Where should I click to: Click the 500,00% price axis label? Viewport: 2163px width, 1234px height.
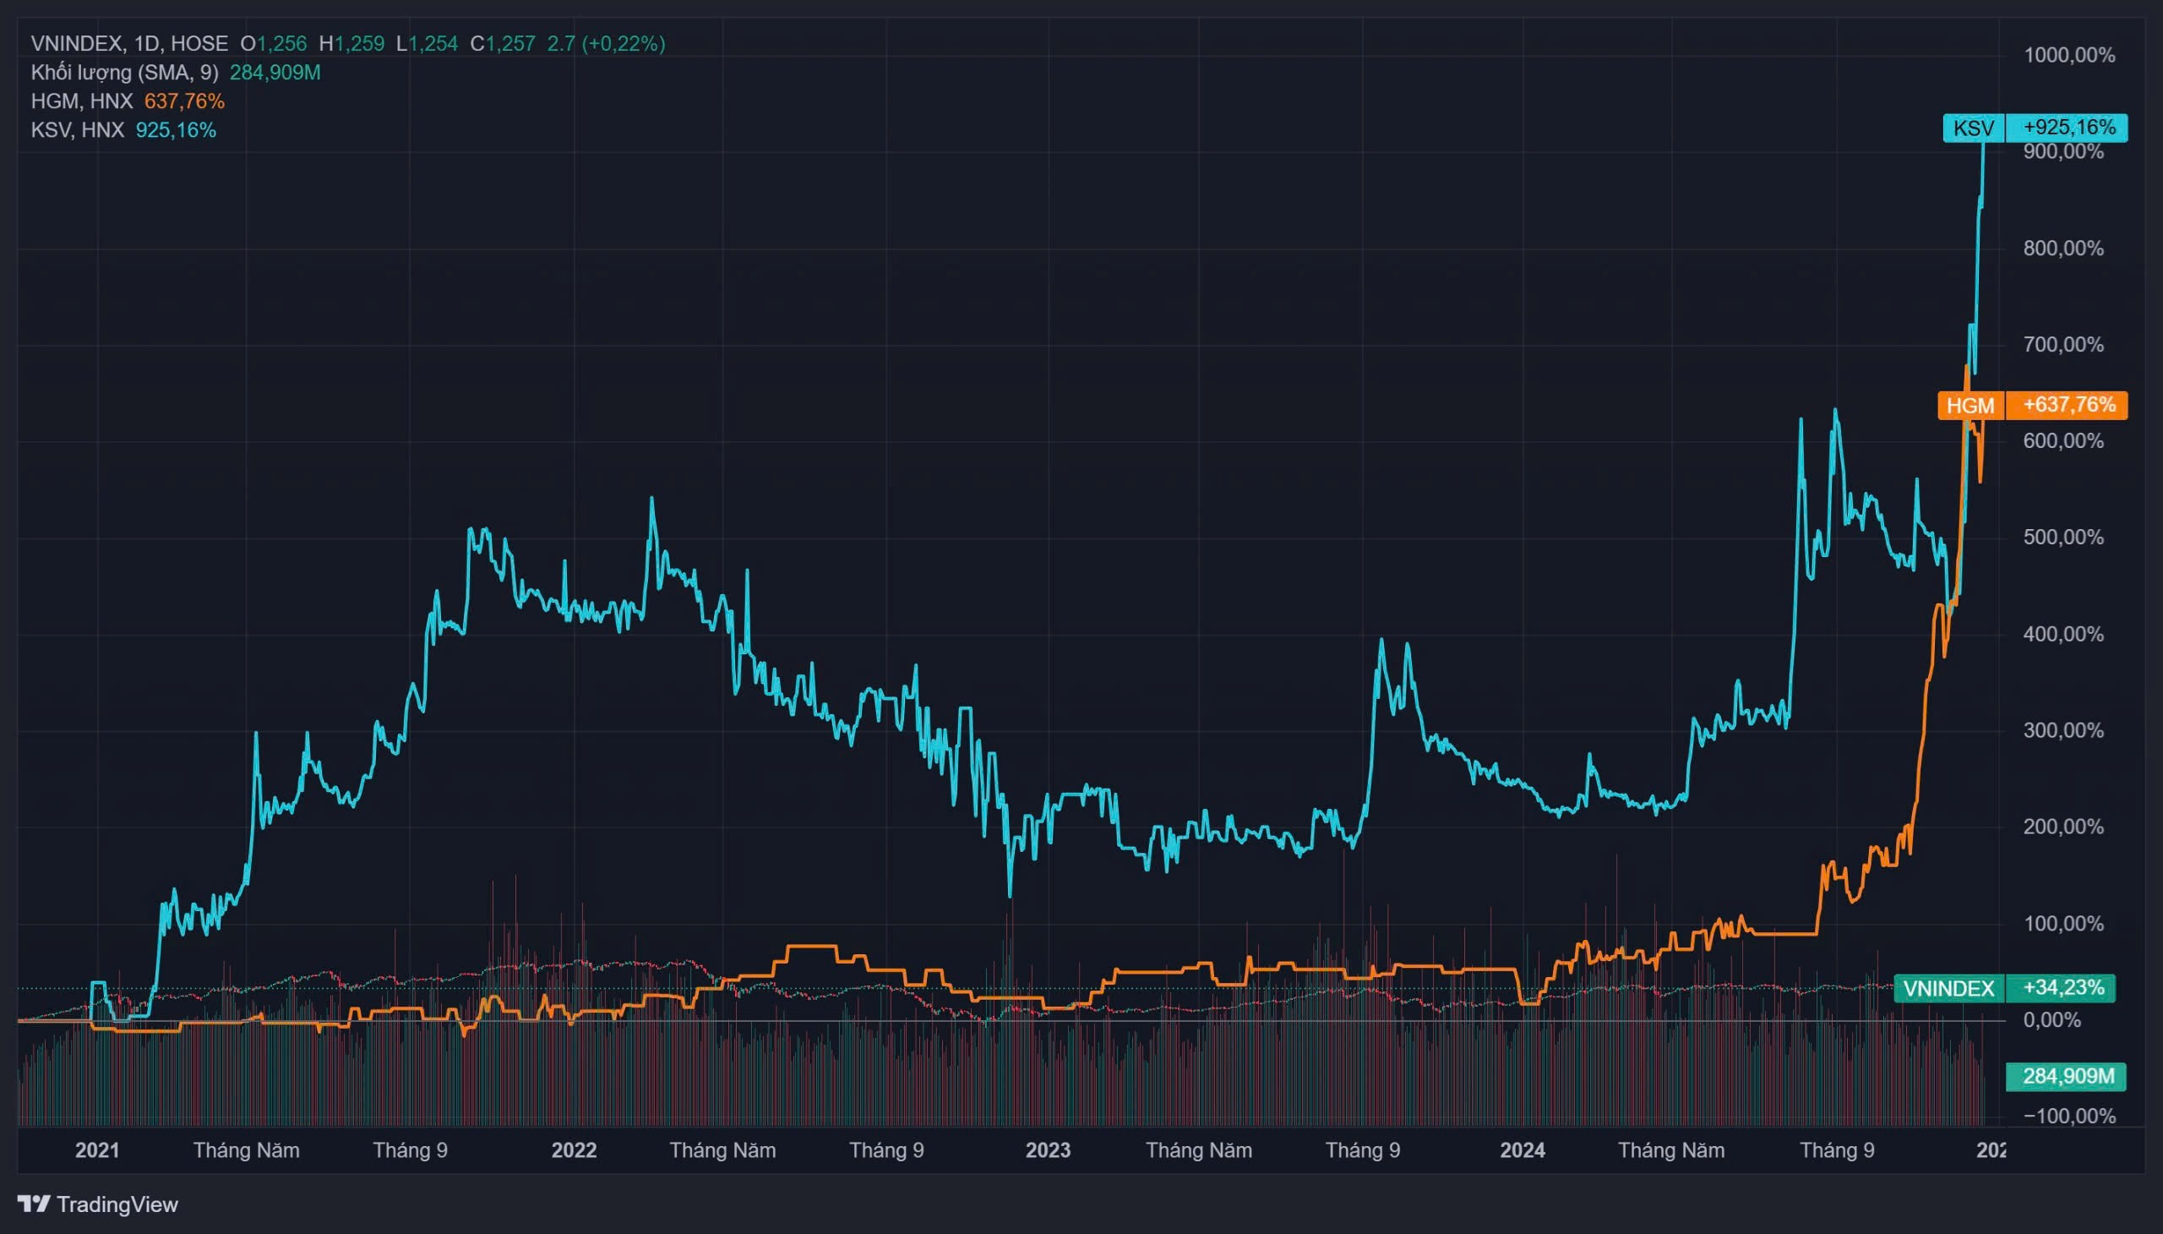[2063, 538]
